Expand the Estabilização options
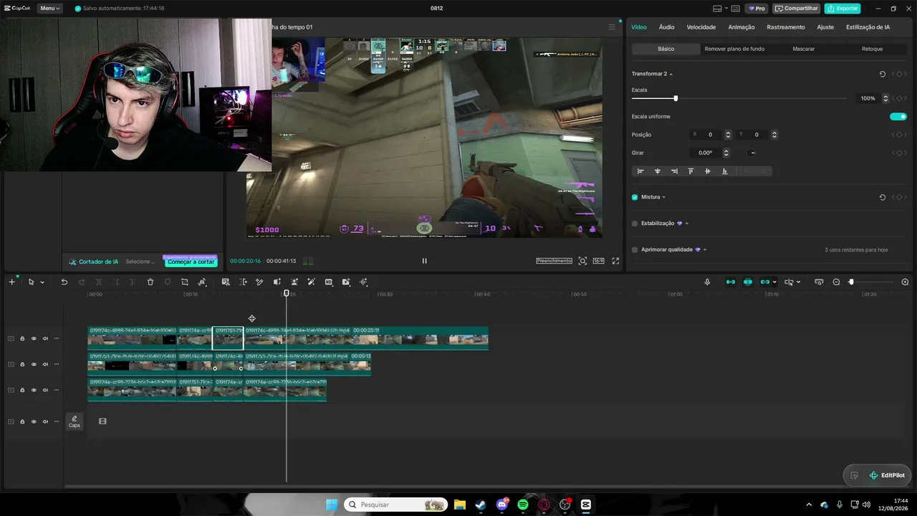The height and width of the screenshot is (516, 917). click(686, 224)
